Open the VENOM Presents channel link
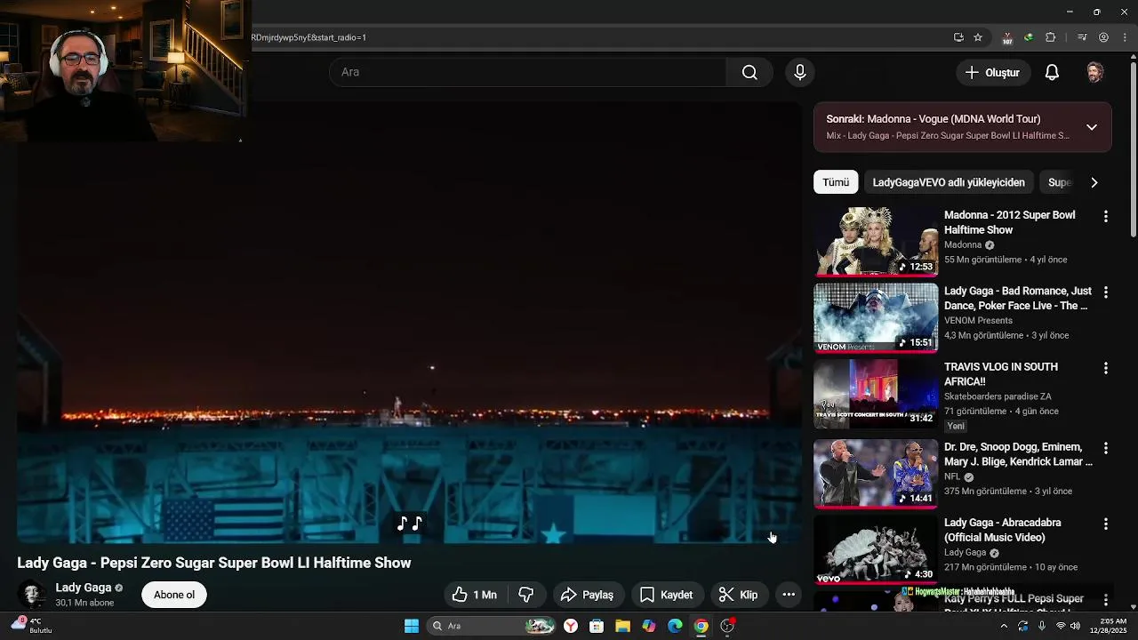This screenshot has height=640, width=1138. pos(978,320)
